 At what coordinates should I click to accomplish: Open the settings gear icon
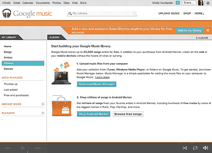[x=208, y=3]
